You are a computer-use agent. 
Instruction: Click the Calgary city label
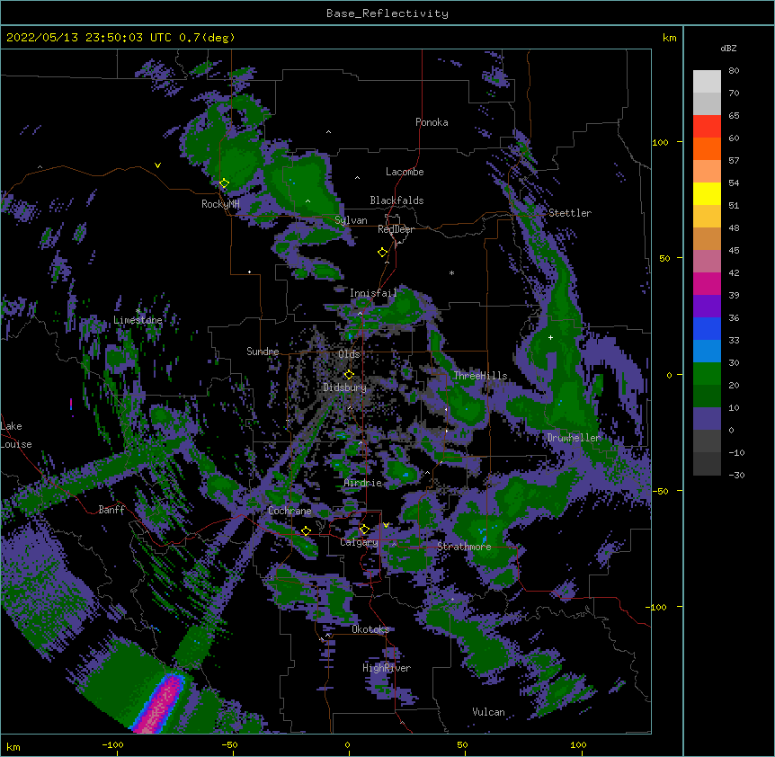click(359, 542)
